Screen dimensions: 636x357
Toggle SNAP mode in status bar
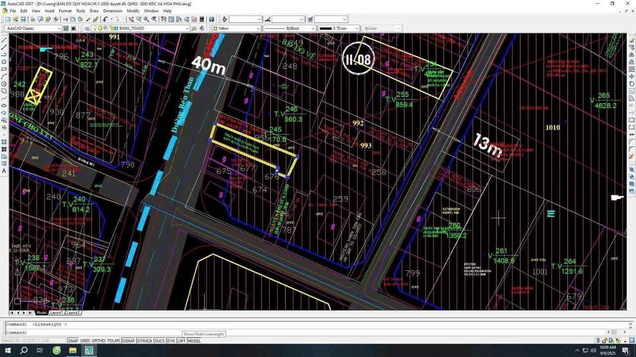[x=73, y=341]
